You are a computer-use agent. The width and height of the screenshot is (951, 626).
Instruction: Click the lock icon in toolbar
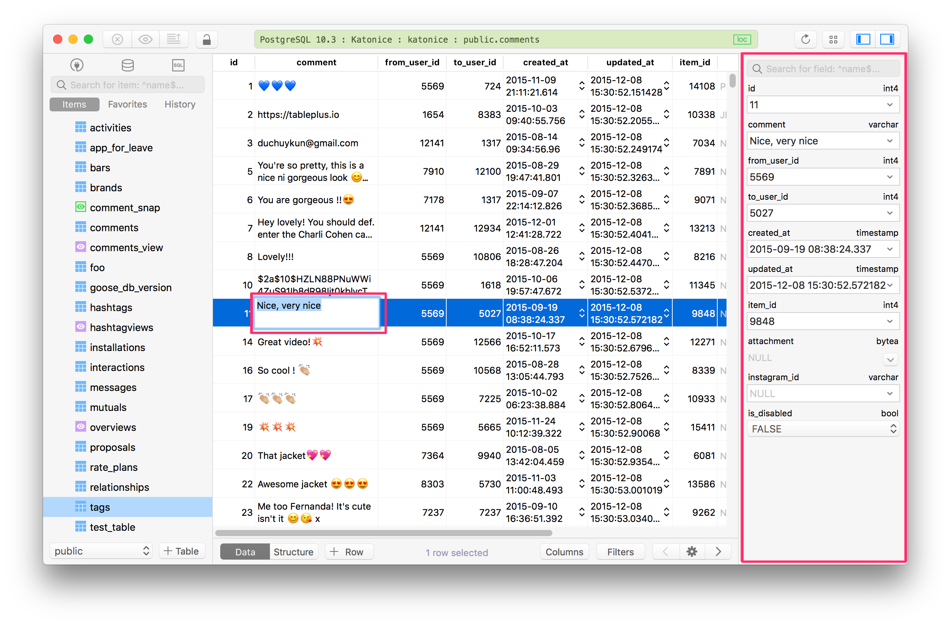tap(206, 40)
